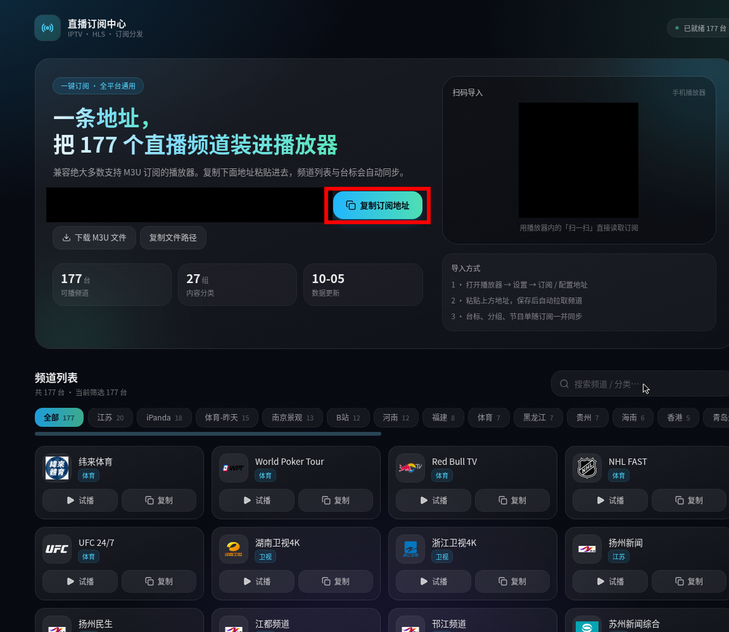Click the channel search input field
Screen dimensions: 729x632
[640, 384]
